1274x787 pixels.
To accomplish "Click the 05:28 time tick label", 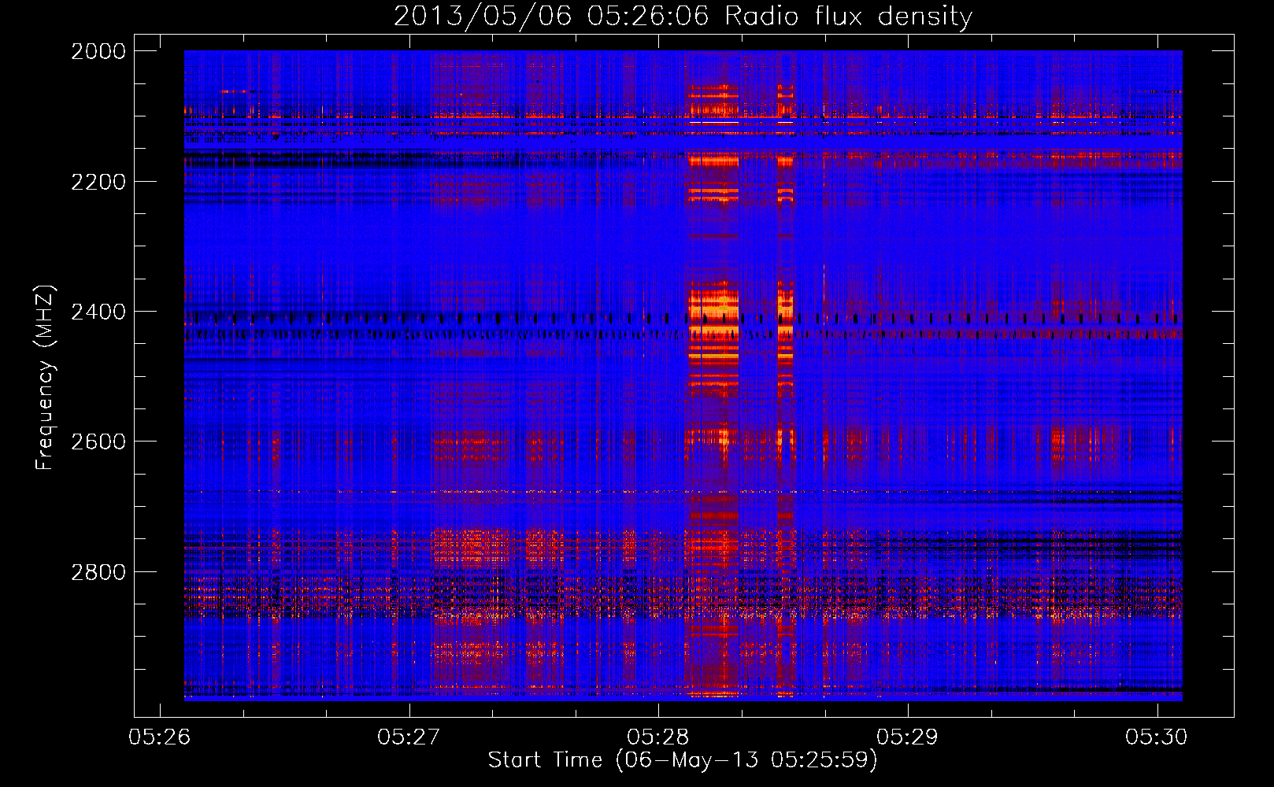I will coord(659,737).
